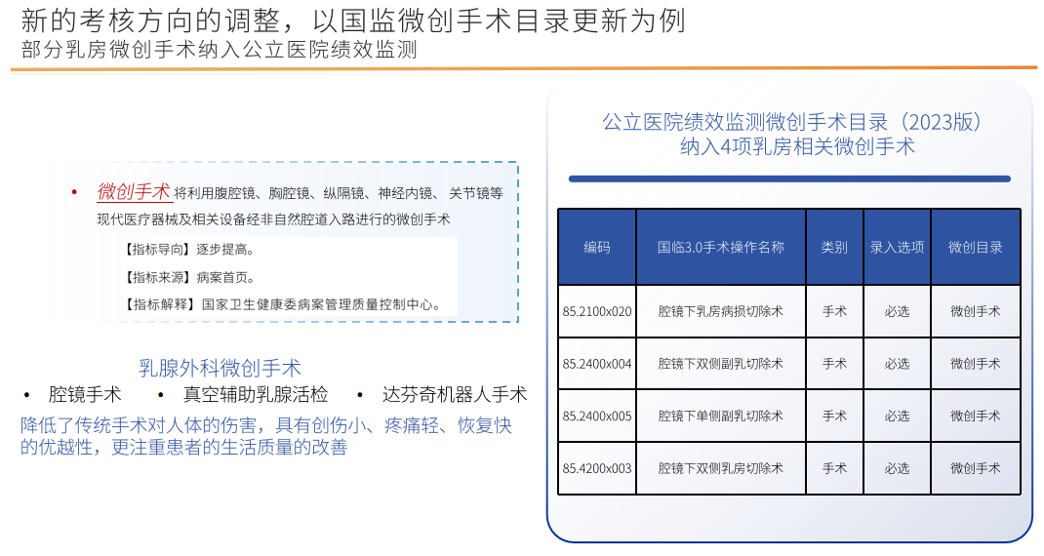
Task: Select code cell 85.2400x004
Action: (x=597, y=364)
